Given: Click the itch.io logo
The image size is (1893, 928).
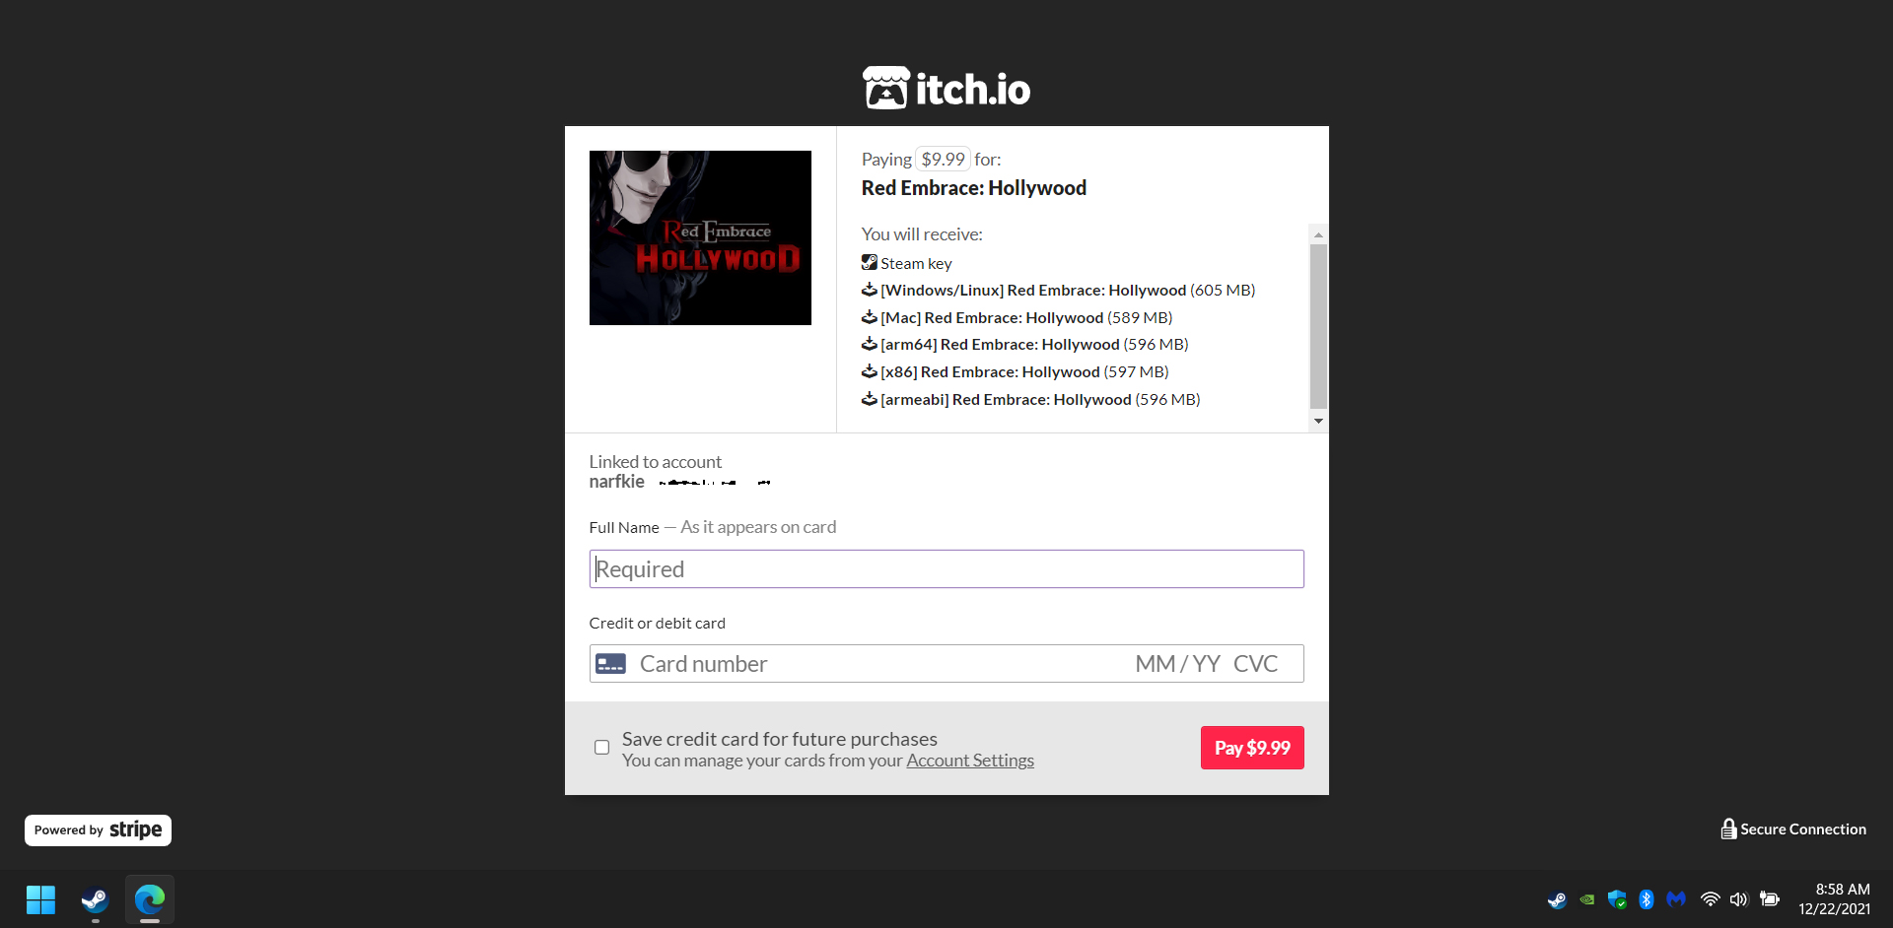Looking at the screenshot, I should tap(946, 88).
